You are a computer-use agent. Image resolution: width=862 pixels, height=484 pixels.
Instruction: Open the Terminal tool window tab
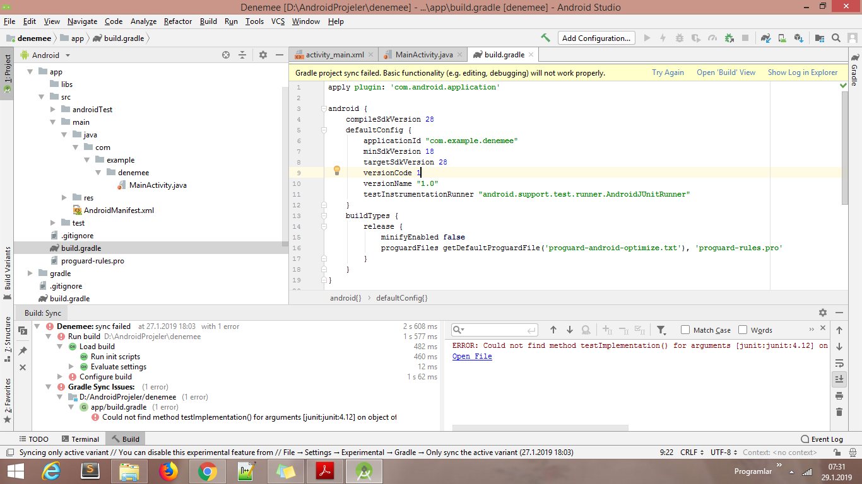(80, 439)
